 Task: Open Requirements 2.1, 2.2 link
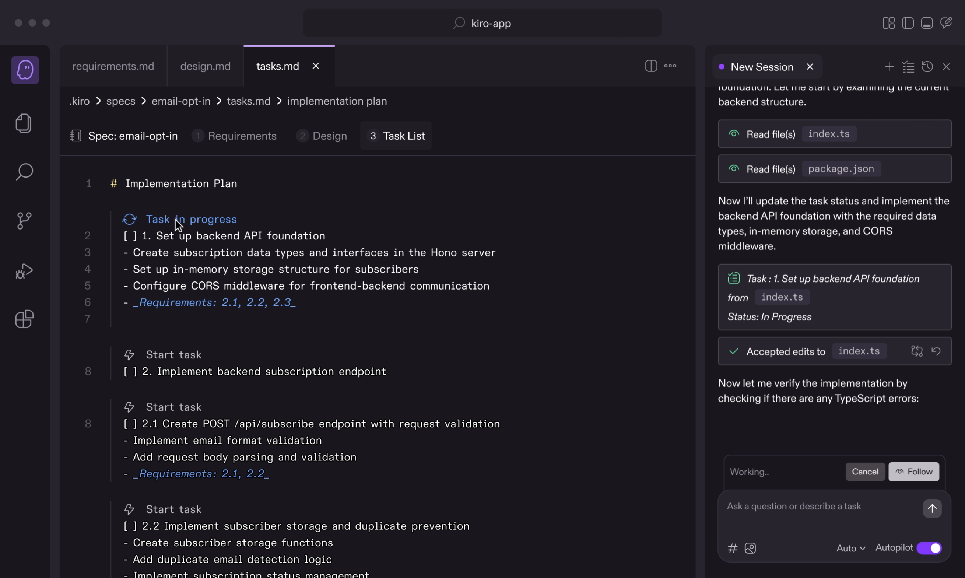201,474
